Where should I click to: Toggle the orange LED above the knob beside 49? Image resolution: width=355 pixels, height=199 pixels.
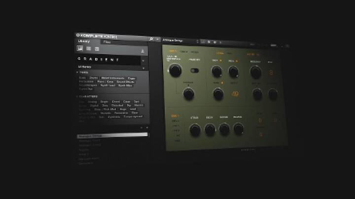[x=222, y=83]
